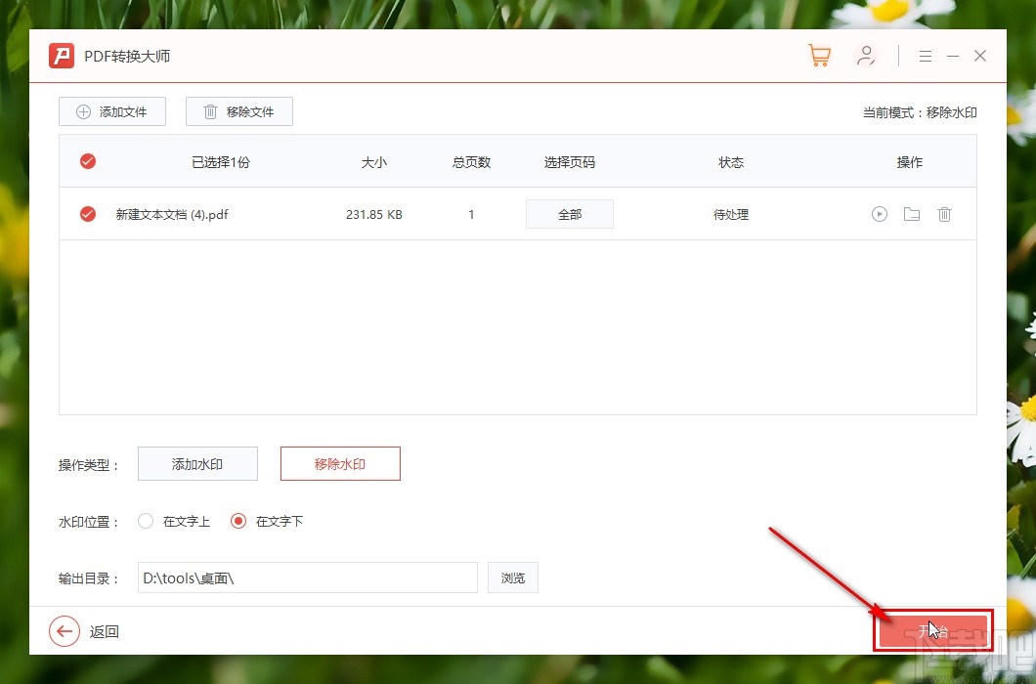The image size is (1036, 684).
Task: Select the 在文字上 radio button
Action: pos(145,521)
